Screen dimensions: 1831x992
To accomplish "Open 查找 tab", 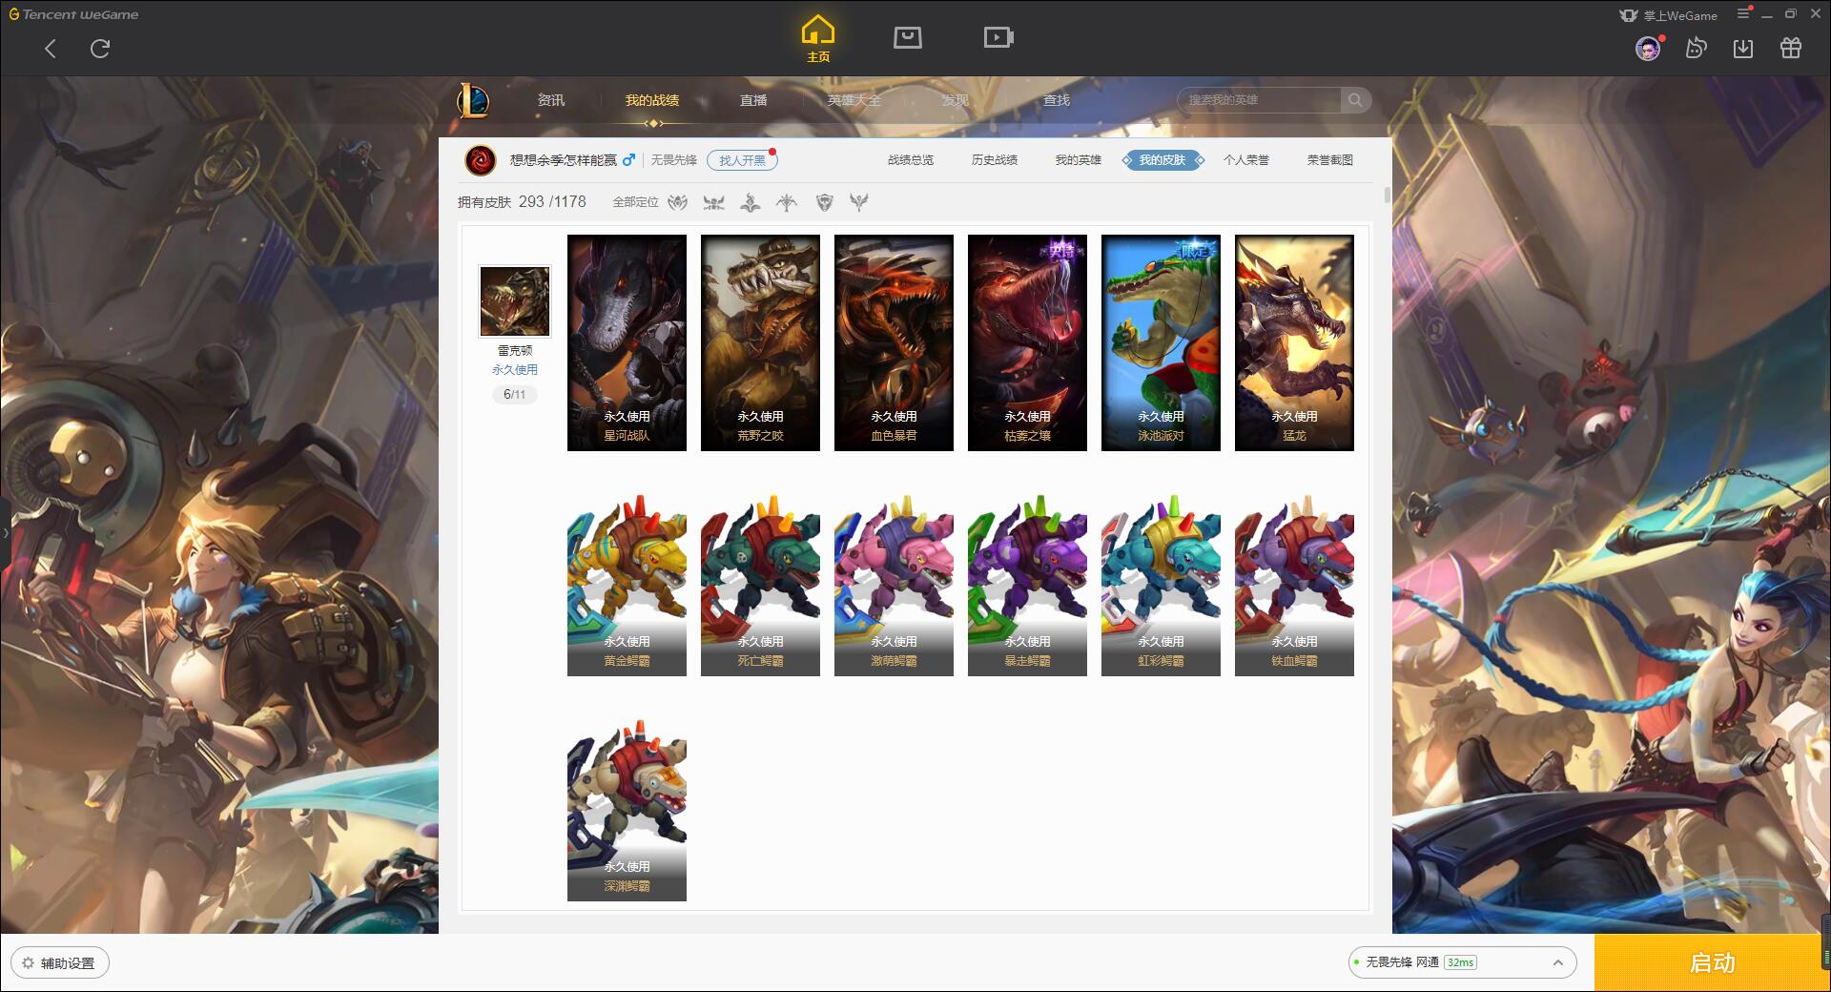I will click(x=1057, y=100).
